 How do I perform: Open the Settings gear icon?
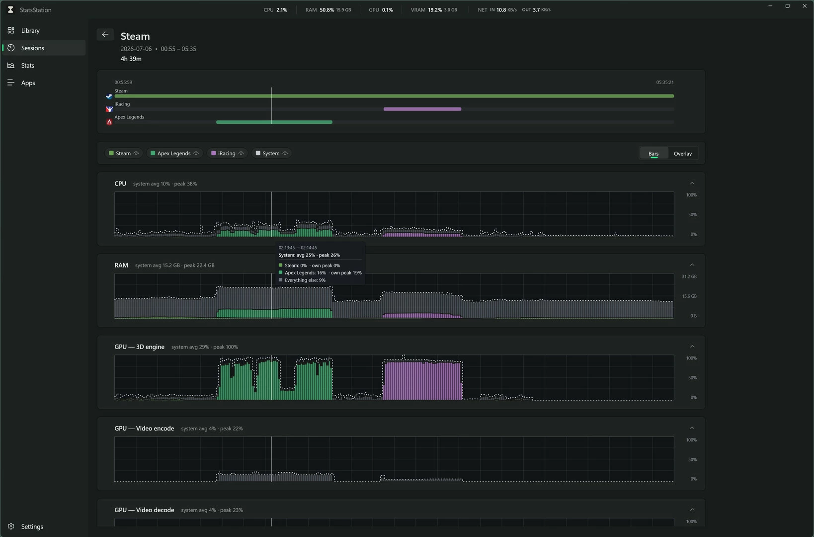point(11,526)
